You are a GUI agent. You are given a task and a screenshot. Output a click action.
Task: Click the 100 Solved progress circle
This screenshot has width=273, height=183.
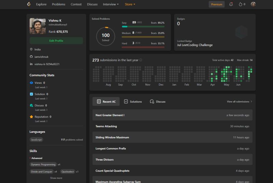[x=105, y=36]
